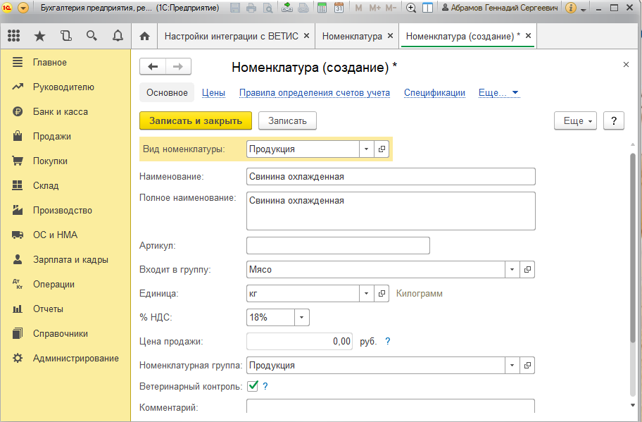Open Производство section in sidebar
This screenshot has height=422, width=642.
[62, 211]
